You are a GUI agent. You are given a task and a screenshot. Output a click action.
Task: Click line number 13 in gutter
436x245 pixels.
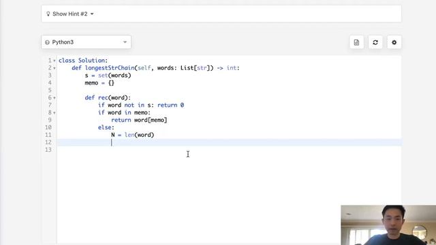point(48,150)
